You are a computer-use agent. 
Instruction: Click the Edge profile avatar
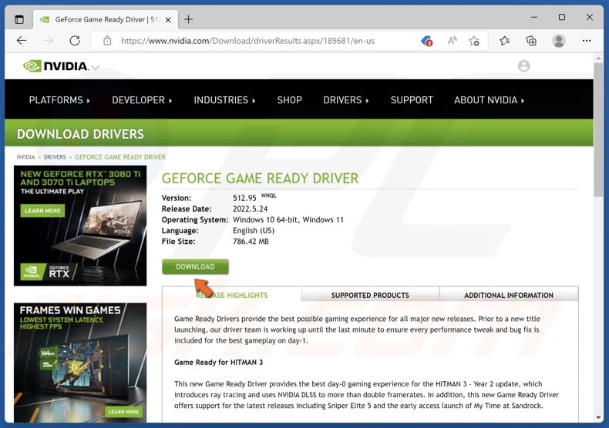coord(559,41)
